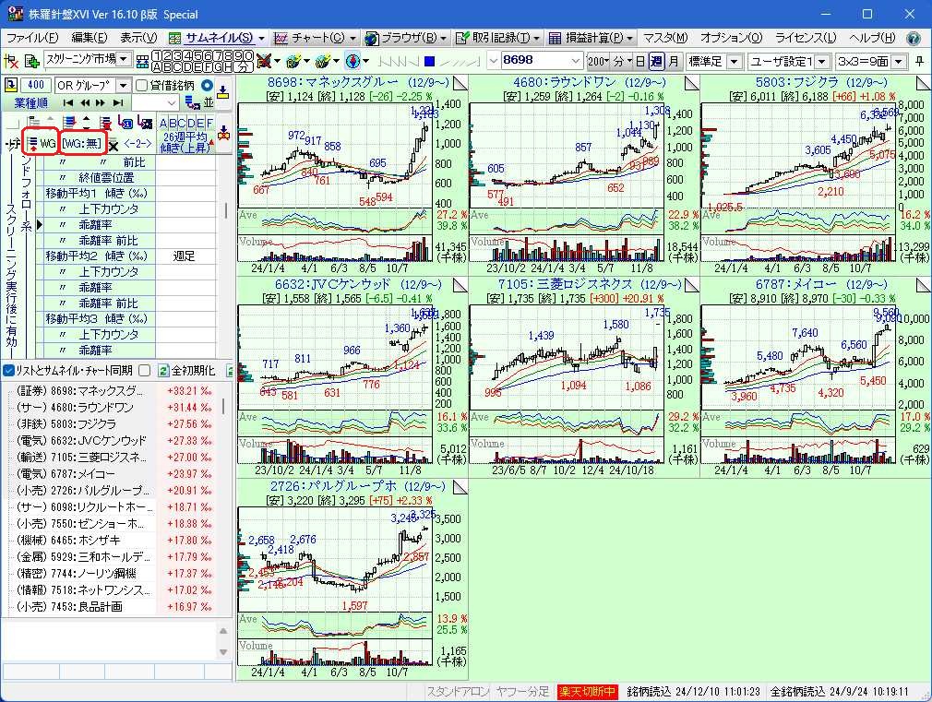Open the 損益計算(P) menu
The height and width of the screenshot is (702, 932).
591,38
